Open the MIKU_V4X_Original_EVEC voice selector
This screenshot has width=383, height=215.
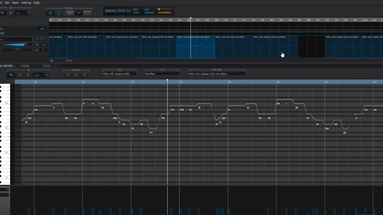click(119, 74)
